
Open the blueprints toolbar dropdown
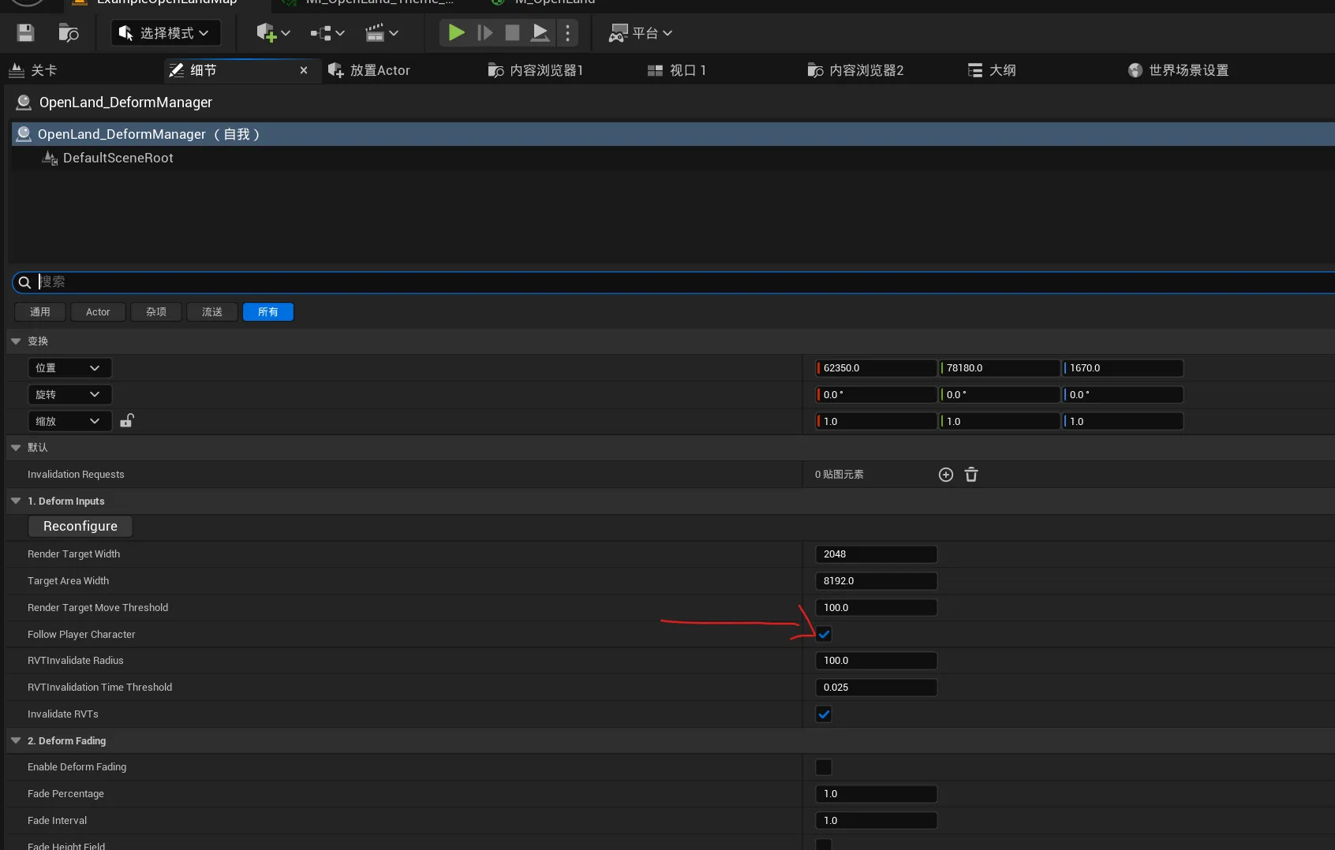point(327,32)
